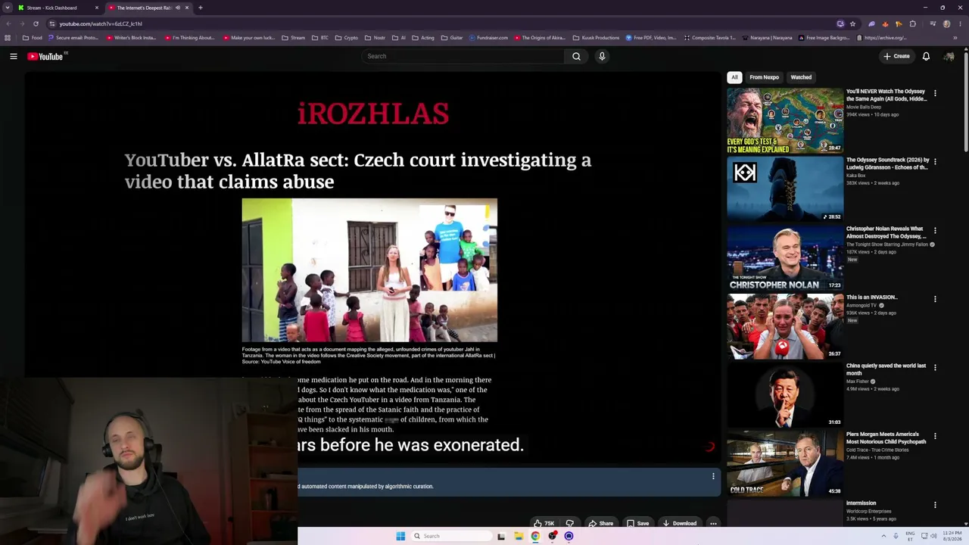Reload the page in Chrome
The image size is (969, 545).
[x=36, y=23]
